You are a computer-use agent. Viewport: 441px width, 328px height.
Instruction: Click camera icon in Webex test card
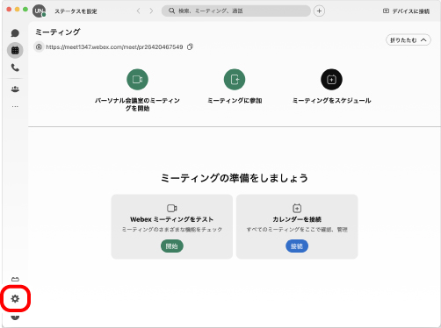[172, 208]
